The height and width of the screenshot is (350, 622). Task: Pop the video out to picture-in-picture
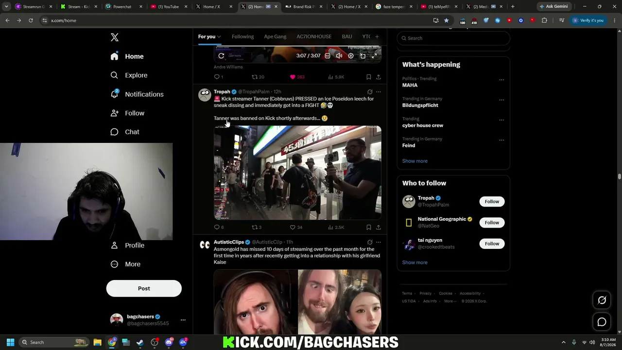click(x=363, y=56)
